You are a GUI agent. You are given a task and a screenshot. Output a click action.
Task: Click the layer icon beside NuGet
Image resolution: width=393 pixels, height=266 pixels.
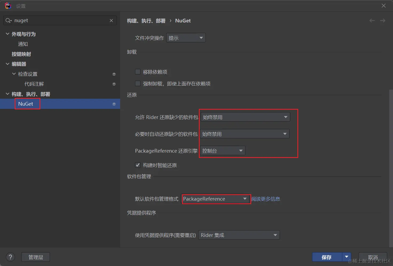click(x=114, y=104)
